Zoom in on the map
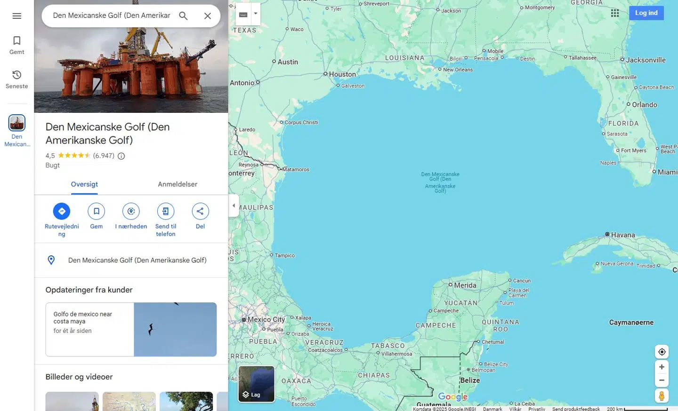The height and width of the screenshot is (411, 678). 662,367
